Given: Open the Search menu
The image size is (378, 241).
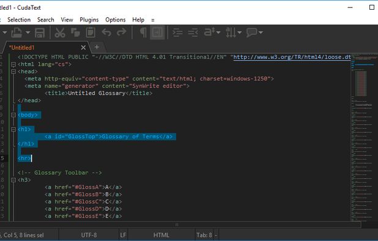Looking at the screenshot, I should (x=45, y=20).
